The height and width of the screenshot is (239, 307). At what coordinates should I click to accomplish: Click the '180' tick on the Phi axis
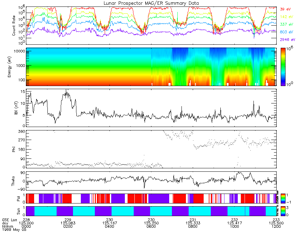coord(22,149)
